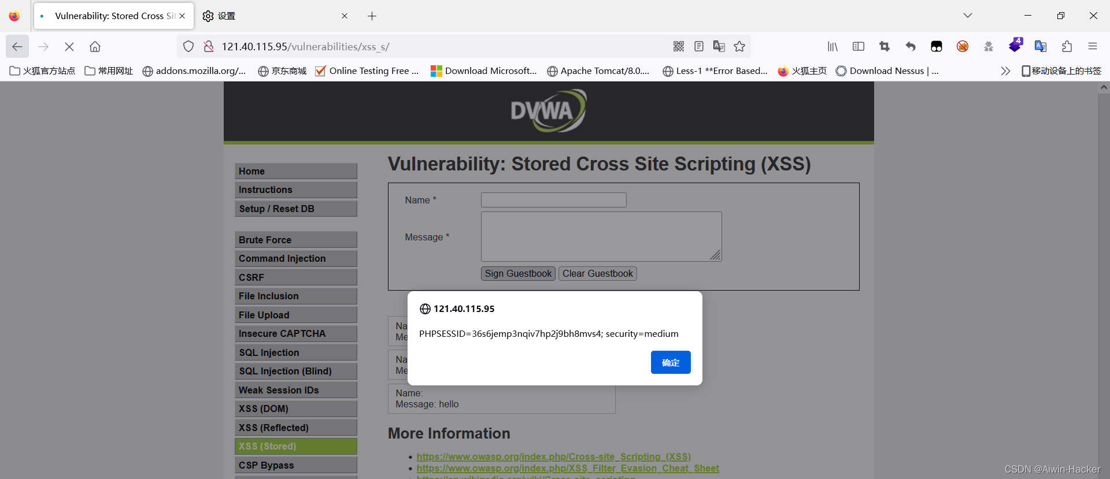
Task: Open Insecure CAPTCHA in the sidebar
Action: click(x=296, y=333)
